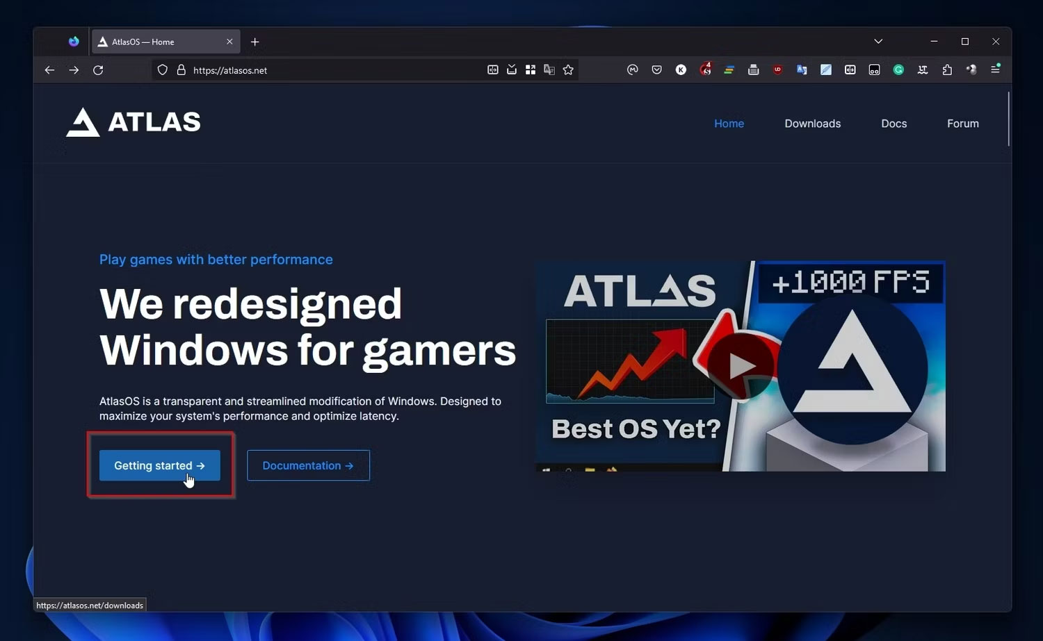Translate this page via address bar icon
The height and width of the screenshot is (641, 1043).
pos(549,70)
